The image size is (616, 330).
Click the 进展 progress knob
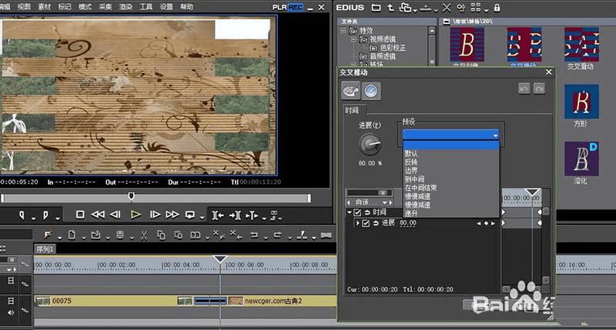370,145
